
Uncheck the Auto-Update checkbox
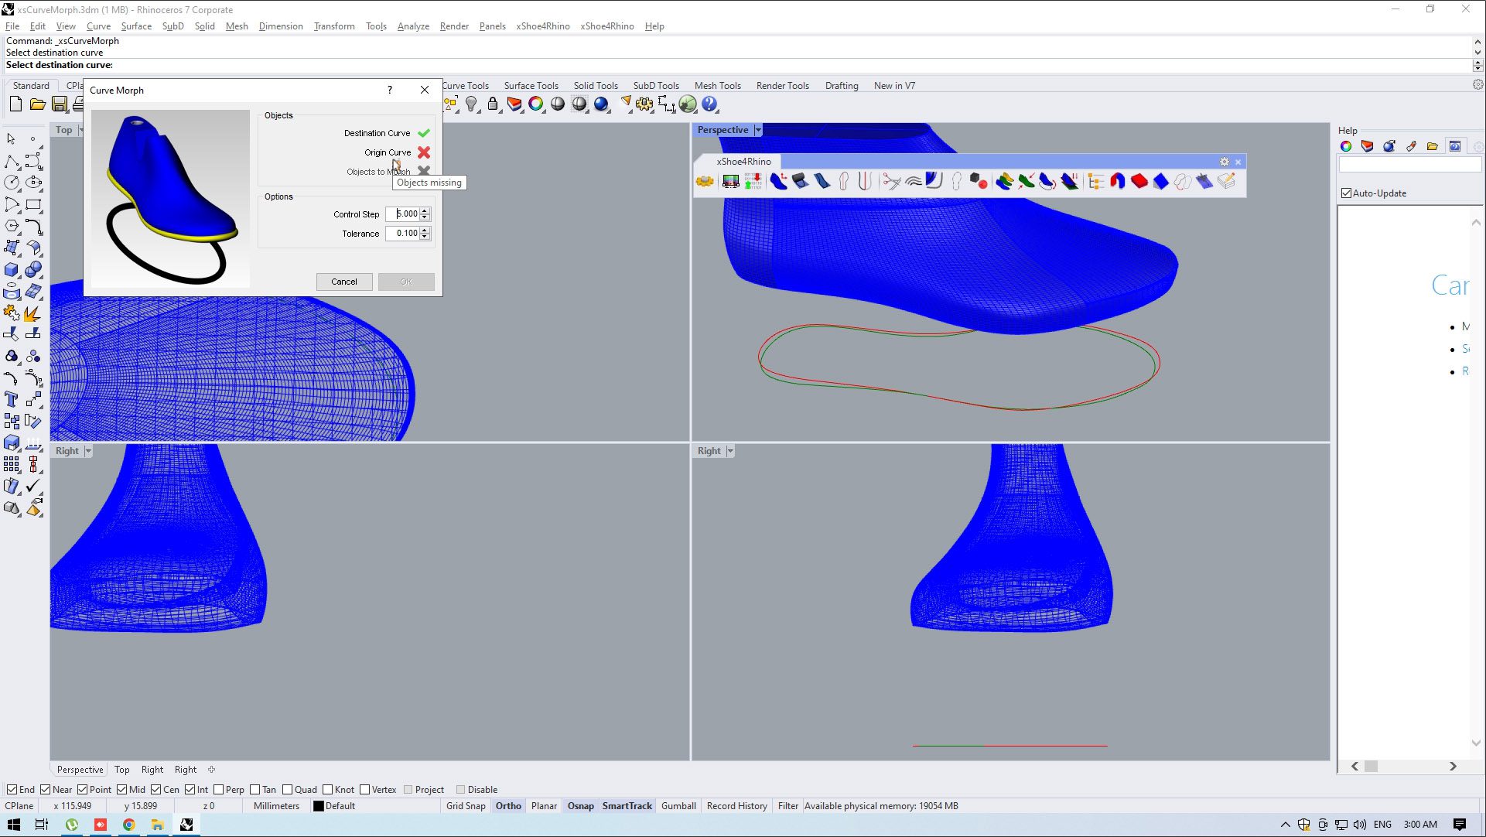(1347, 193)
